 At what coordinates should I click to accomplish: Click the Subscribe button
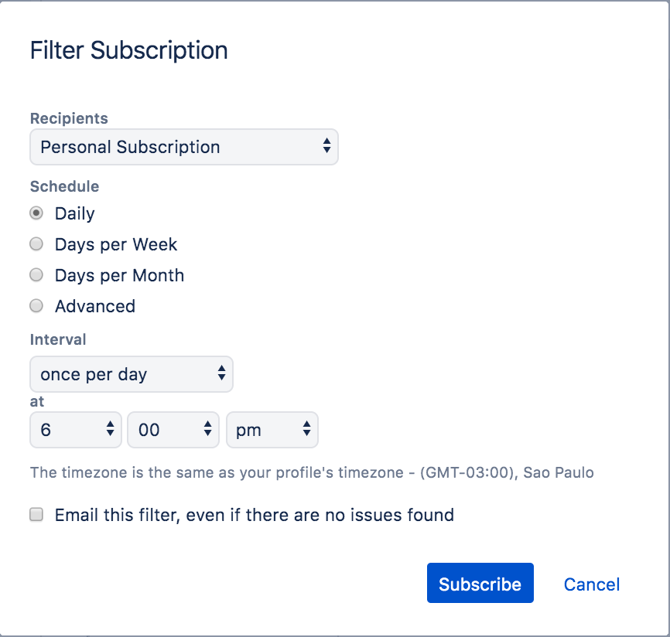(x=480, y=583)
